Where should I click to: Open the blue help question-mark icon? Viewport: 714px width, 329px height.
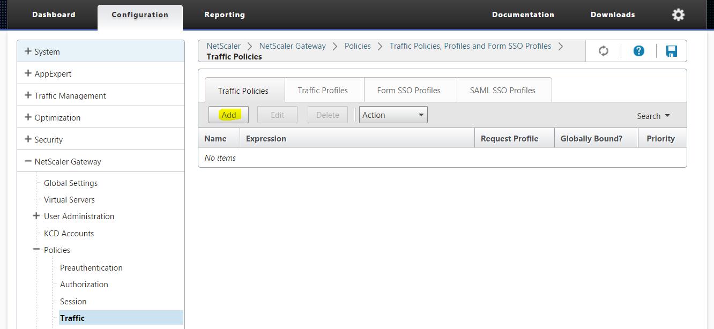coord(638,51)
